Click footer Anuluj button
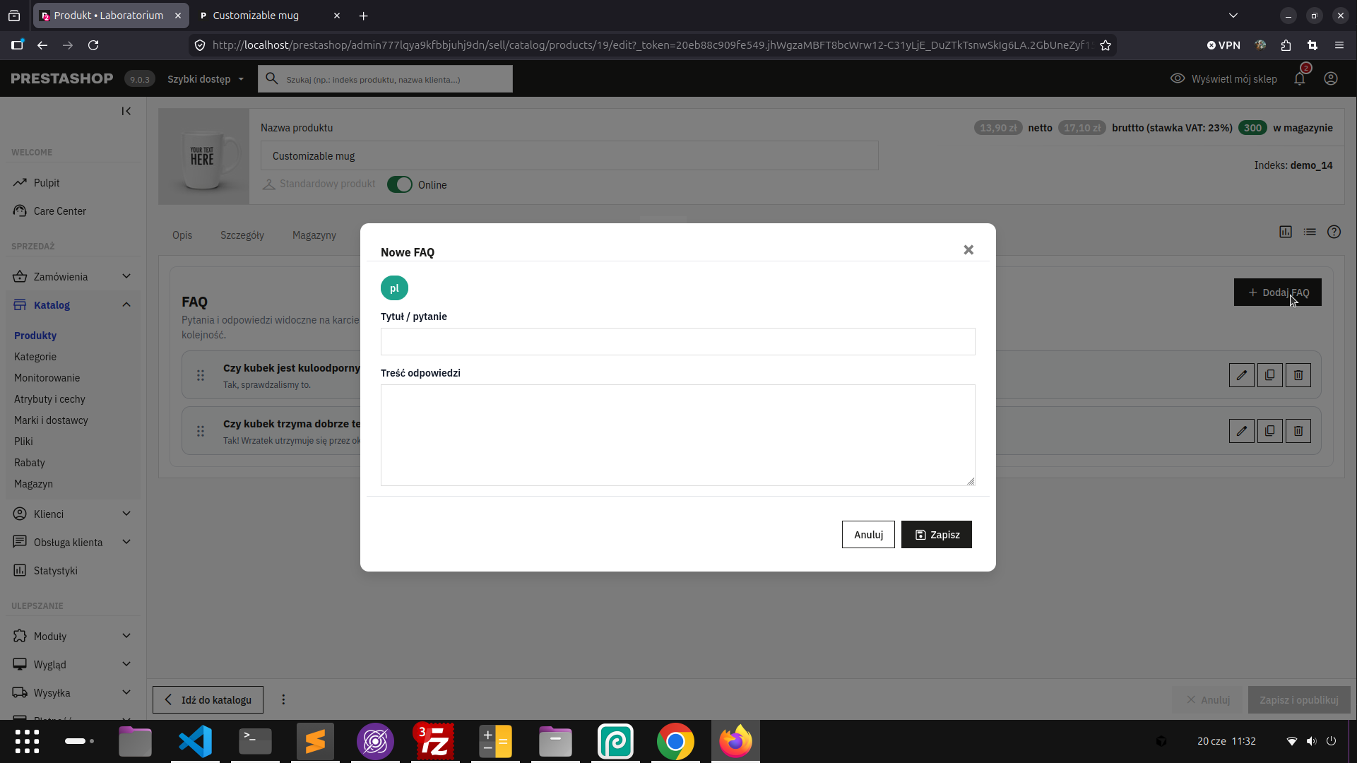Viewport: 1357px width, 763px height. [1207, 700]
